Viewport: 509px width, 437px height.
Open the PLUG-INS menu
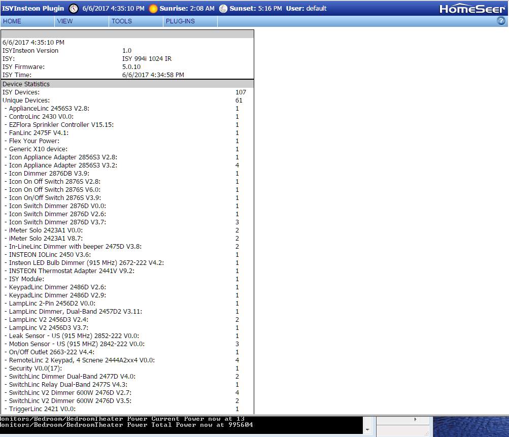(x=190, y=21)
